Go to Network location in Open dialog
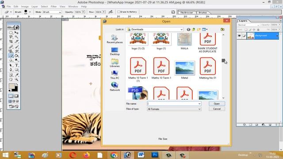 [x=115, y=87]
